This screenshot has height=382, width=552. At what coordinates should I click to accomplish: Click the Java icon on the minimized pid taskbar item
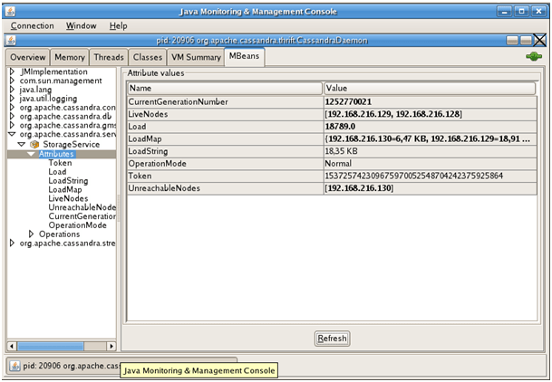pos(16,365)
